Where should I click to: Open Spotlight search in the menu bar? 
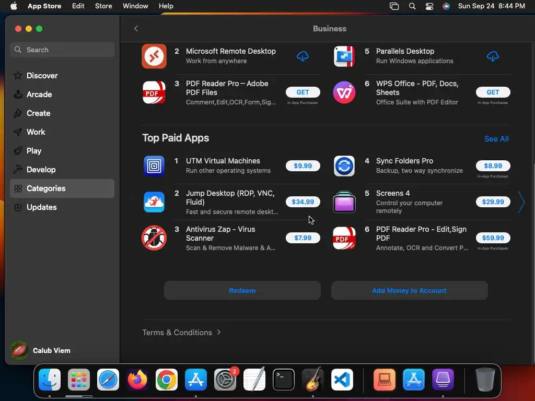(x=412, y=6)
